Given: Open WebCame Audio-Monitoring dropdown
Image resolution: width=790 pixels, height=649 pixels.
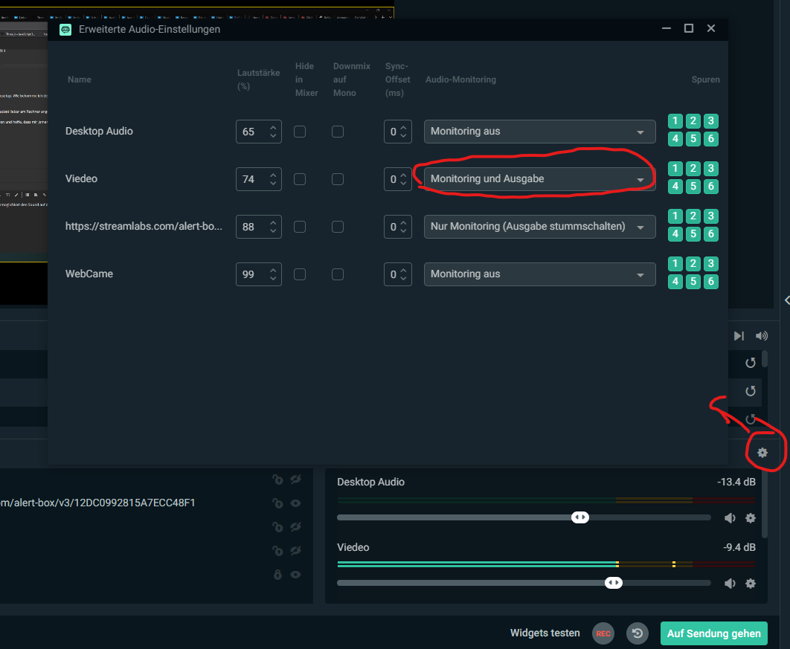Looking at the screenshot, I should coord(539,274).
